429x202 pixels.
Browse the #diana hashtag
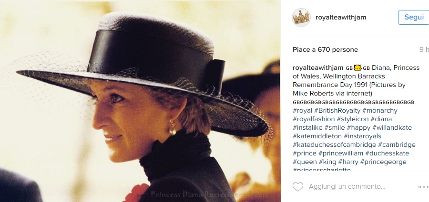tap(381, 119)
